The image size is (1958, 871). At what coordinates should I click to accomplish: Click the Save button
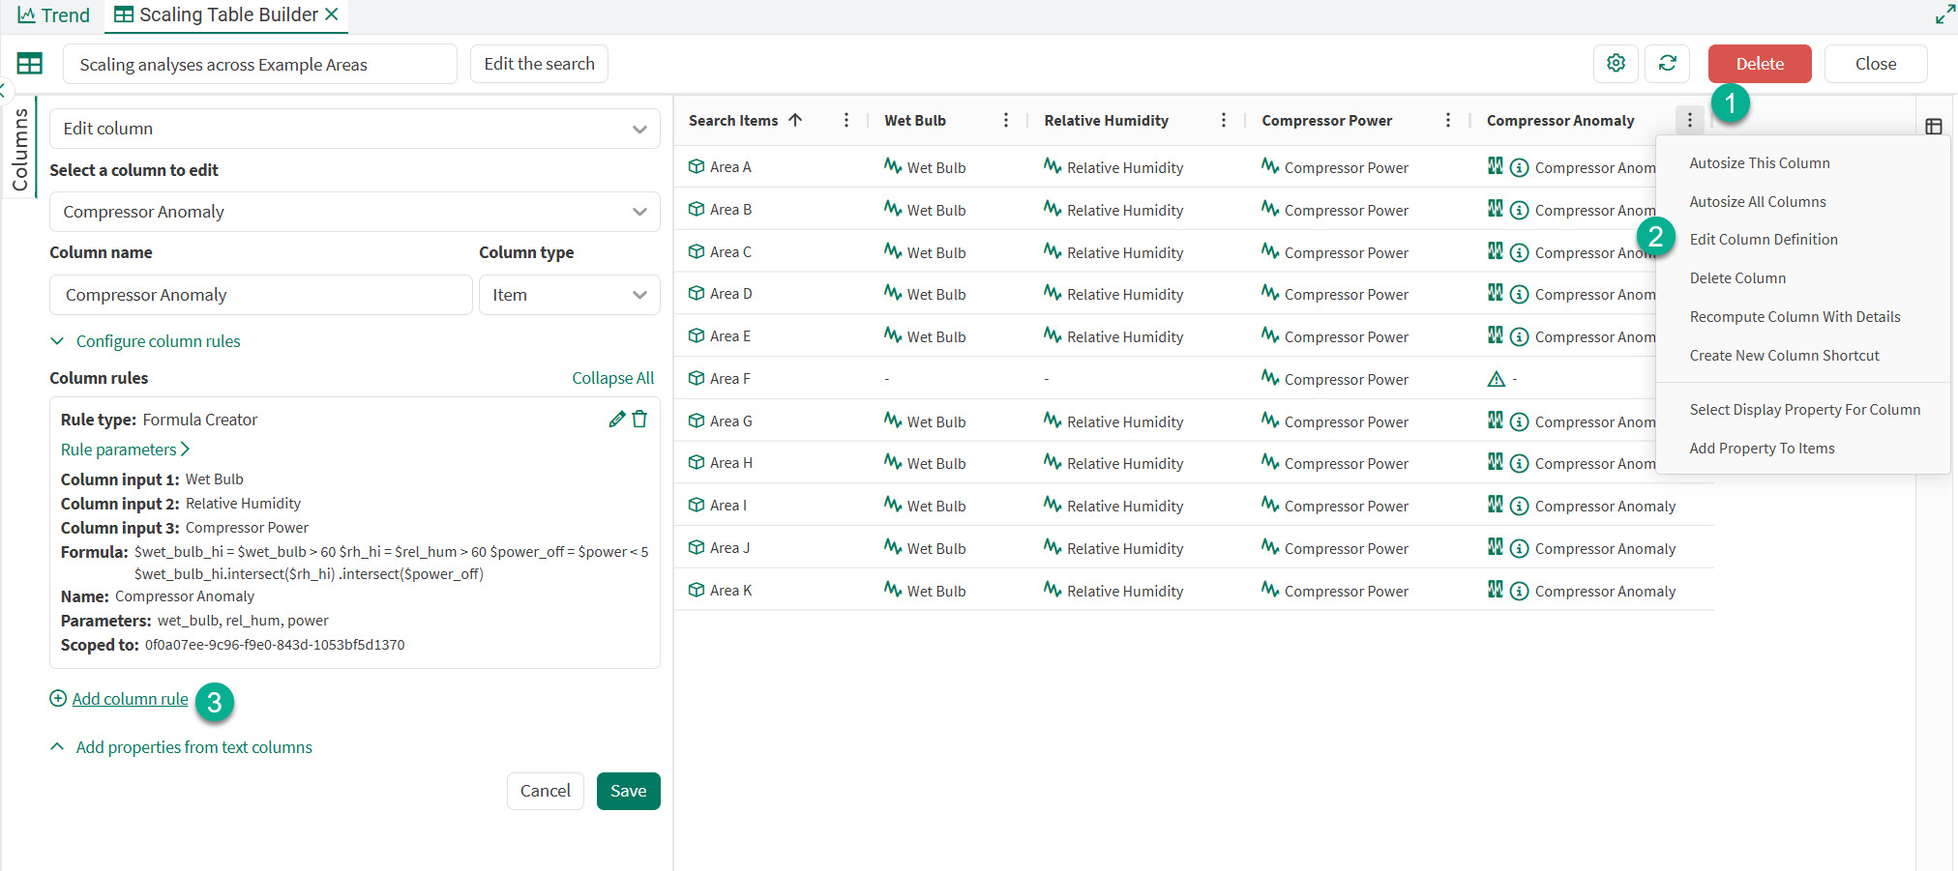tap(628, 791)
